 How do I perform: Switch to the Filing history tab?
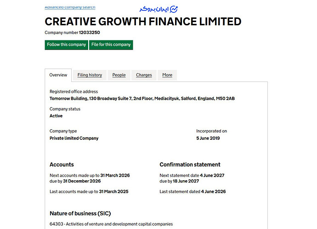click(90, 75)
